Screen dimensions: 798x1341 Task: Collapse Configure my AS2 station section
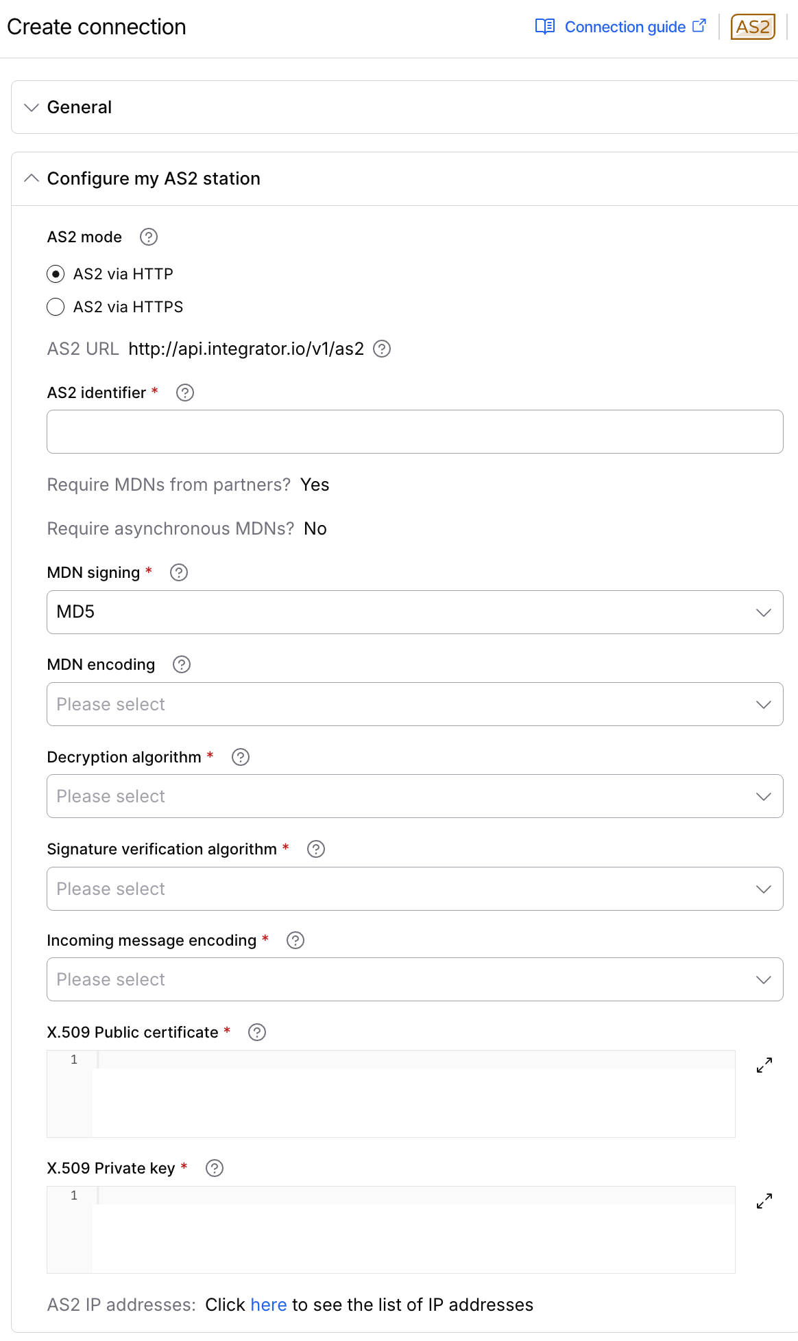pos(404,178)
